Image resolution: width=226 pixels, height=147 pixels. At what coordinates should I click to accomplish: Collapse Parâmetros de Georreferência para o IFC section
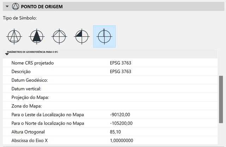pos(7,54)
